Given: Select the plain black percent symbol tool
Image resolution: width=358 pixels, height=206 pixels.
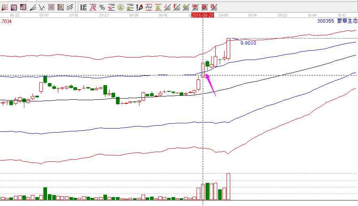Looking at the screenshot, I should (x=102, y=7).
